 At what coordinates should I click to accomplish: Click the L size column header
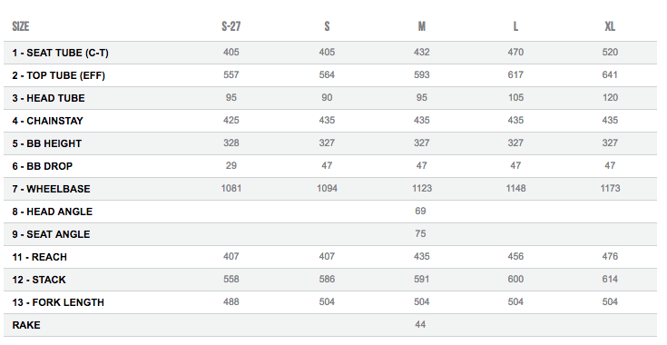515,26
